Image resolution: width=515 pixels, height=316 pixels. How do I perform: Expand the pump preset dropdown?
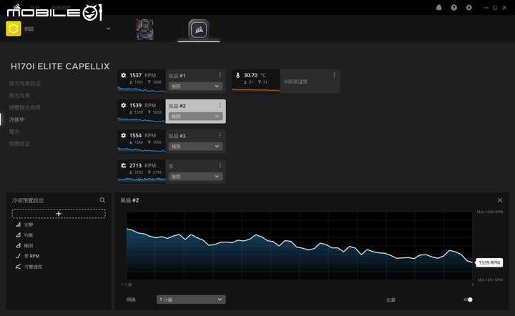(x=196, y=177)
